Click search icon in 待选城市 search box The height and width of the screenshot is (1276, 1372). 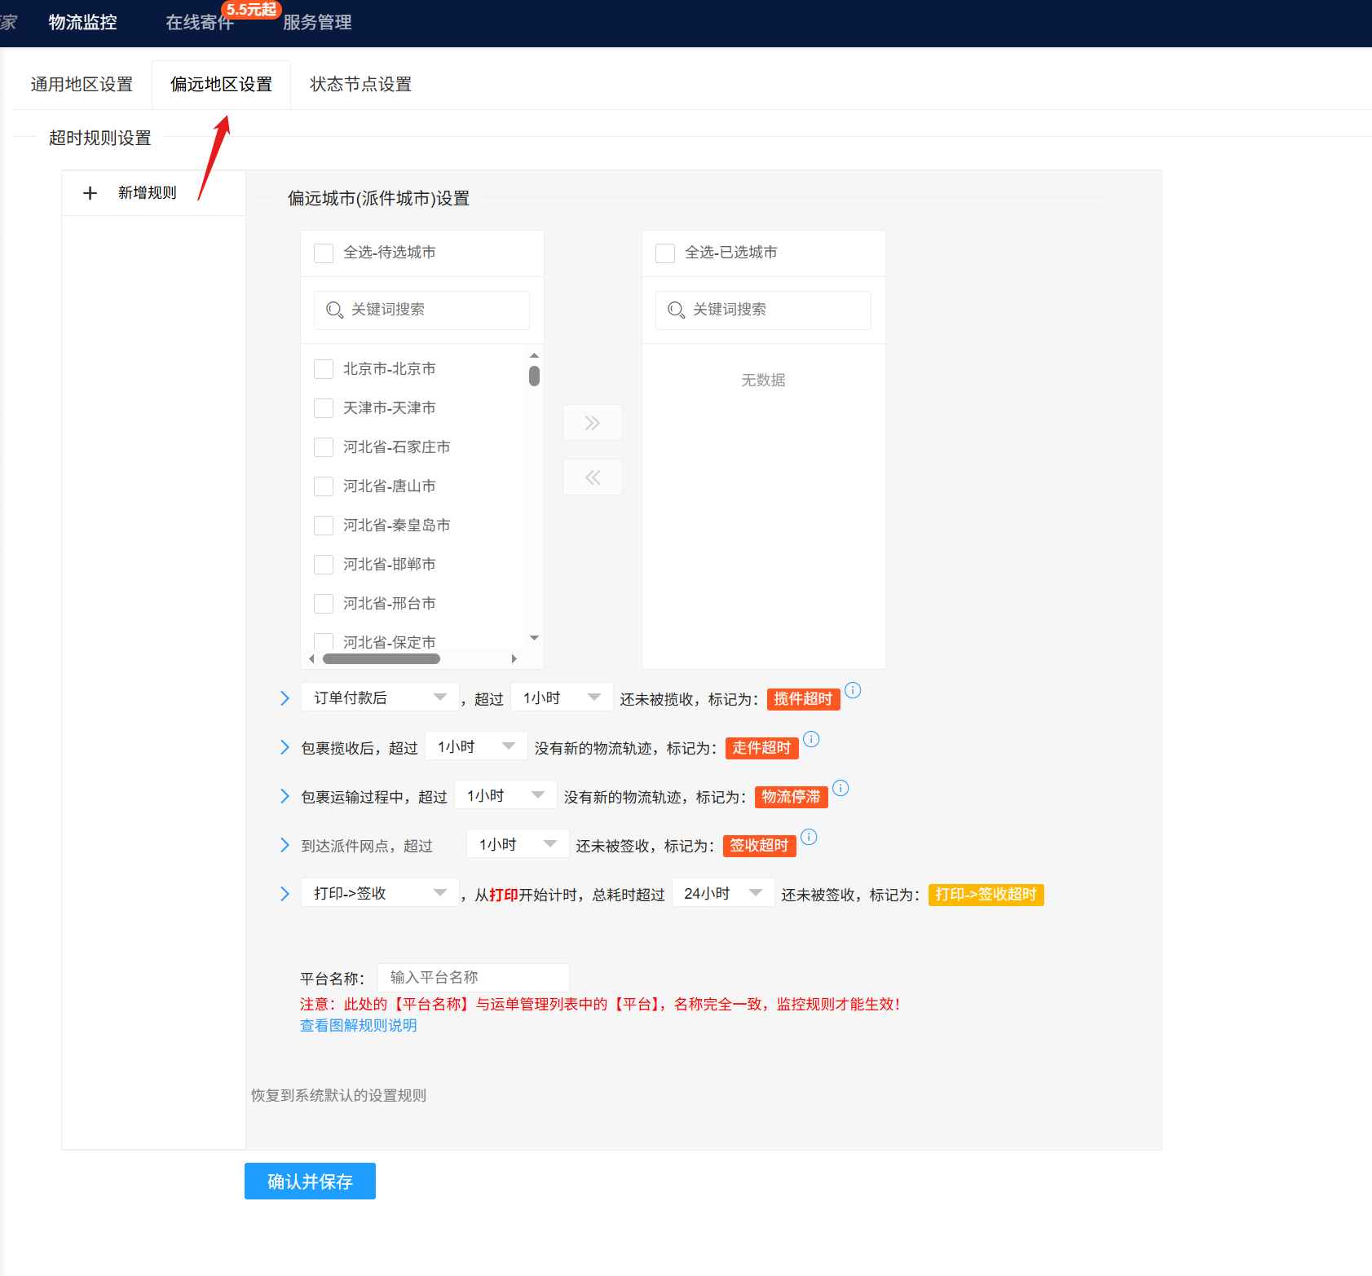(334, 310)
